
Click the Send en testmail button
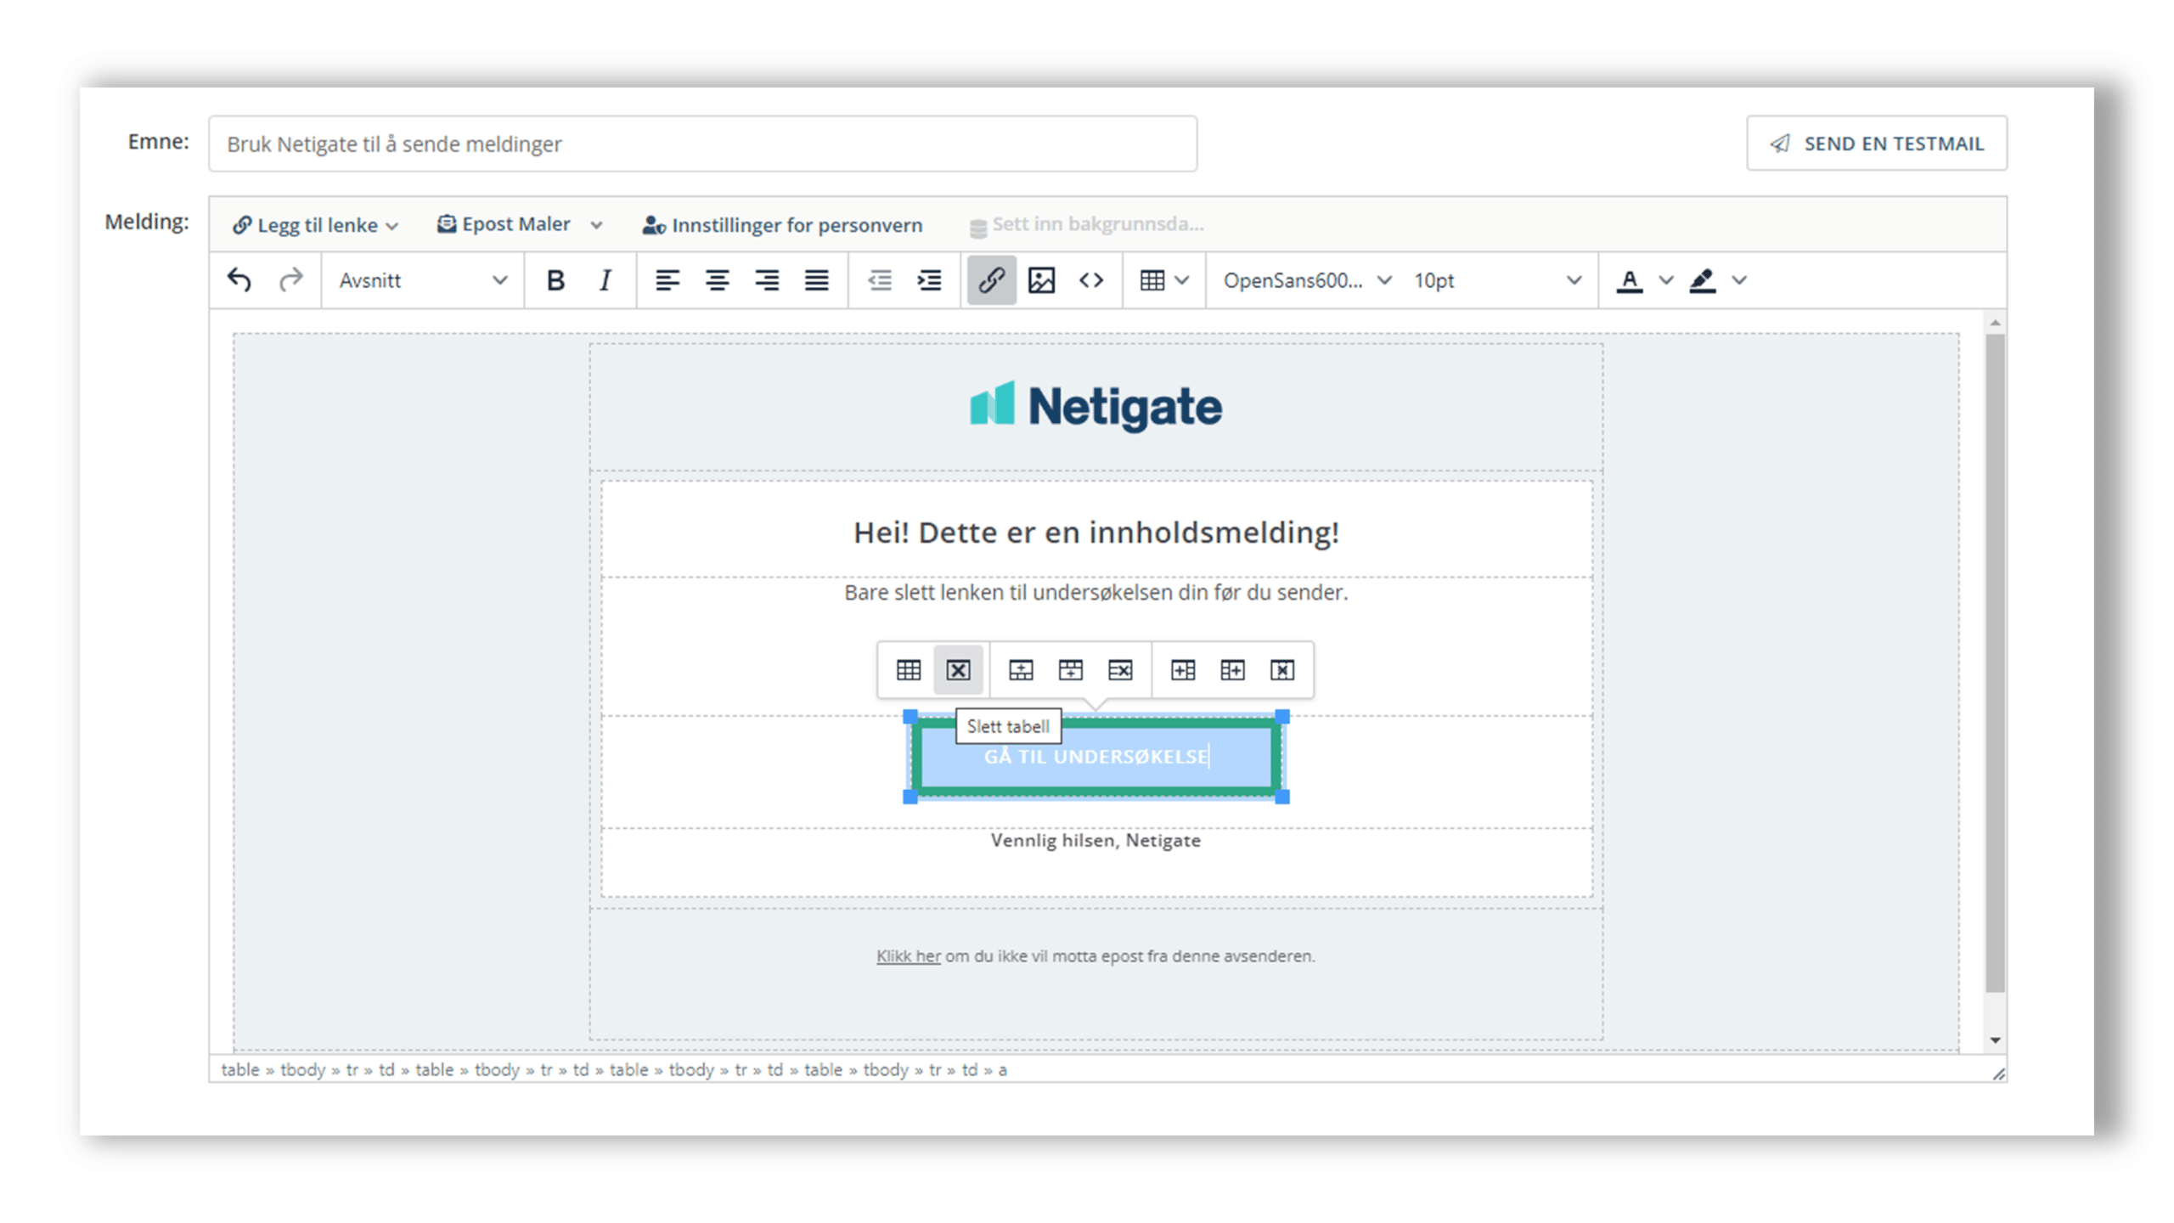coord(1876,143)
